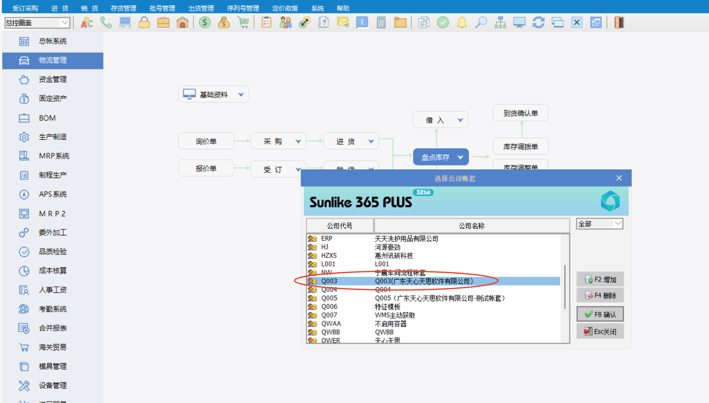Click the yellow folder toolbar icon
Image resolution: width=709 pixels, height=403 pixels.
[x=400, y=22]
